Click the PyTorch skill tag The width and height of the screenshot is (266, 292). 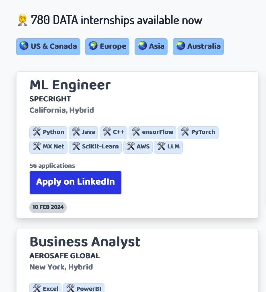(x=198, y=133)
